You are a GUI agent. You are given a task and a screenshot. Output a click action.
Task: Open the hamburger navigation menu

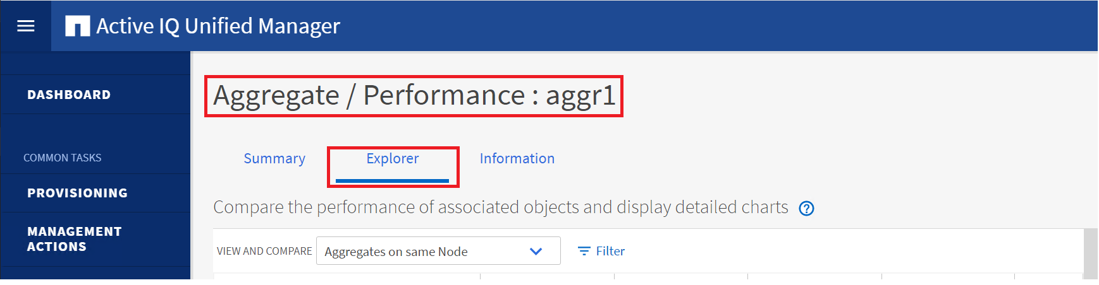tap(25, 26)
